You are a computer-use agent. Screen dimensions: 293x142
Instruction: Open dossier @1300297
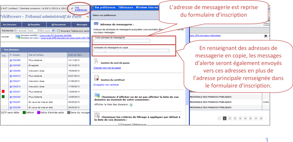pos(15,102)
